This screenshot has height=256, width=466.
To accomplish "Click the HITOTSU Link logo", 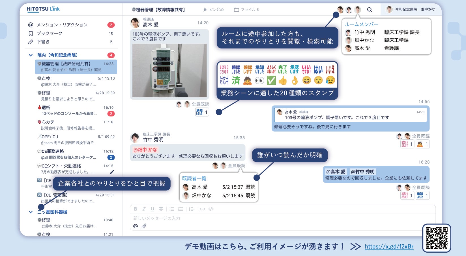I will pyautogui.click(x=43, y=9).
